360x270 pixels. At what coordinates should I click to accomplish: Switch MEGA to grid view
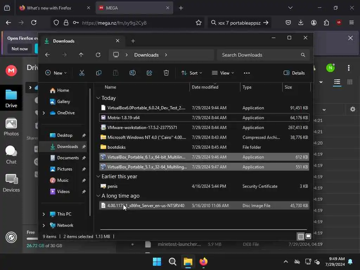(x=350, y=82)
